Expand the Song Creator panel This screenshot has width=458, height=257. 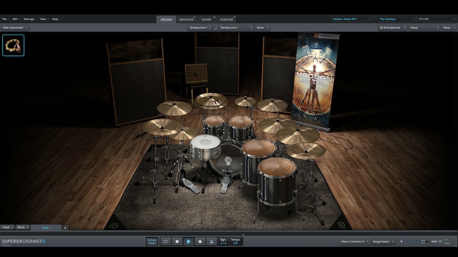383,242
